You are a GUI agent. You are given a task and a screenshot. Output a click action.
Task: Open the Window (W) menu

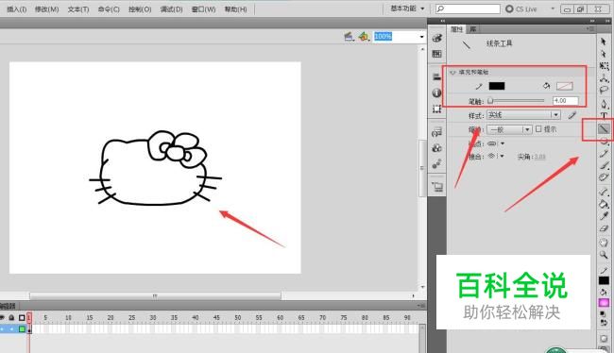(x=203, y=9)
